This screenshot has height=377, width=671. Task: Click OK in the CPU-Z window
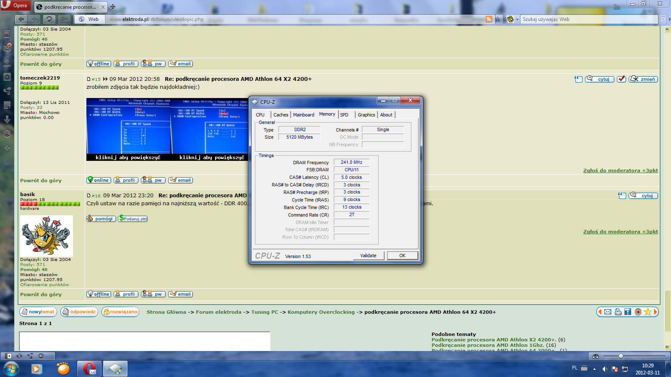tap(402, 256)
